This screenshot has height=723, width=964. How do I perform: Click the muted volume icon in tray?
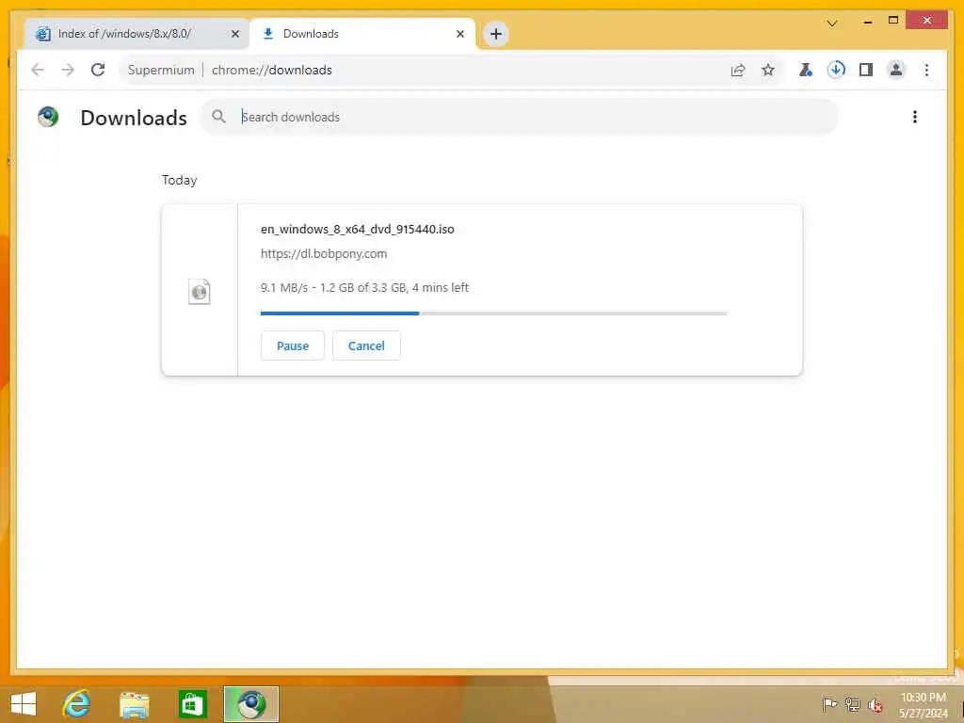(x=875, y=705)
